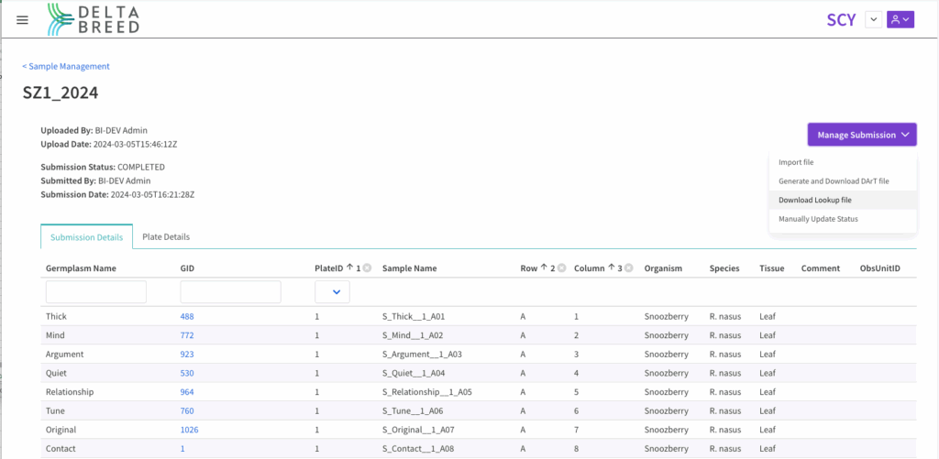Viewport: 939px width, 459px height.
Task: Select Generate and Download DArT file
Action: [833, 181]
